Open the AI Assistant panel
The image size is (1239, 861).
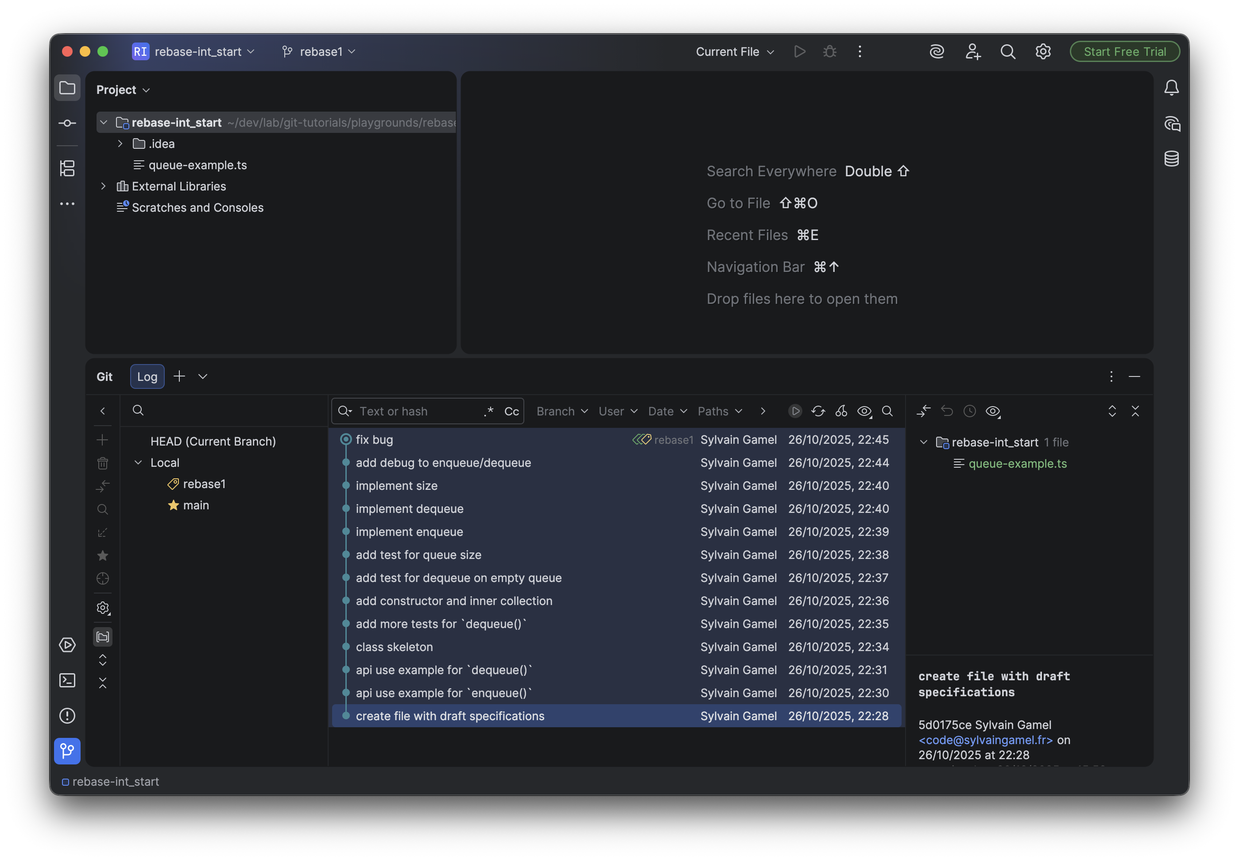pyautogui.click(x=937, y=51)
